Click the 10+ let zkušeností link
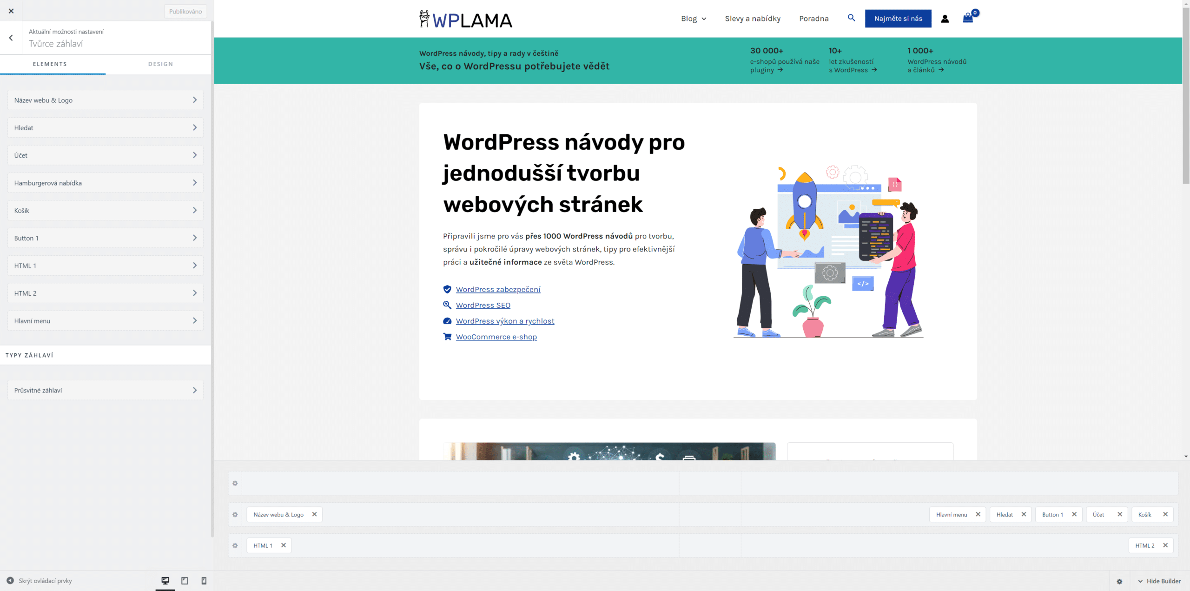The height and width of the screenshot is (591, 1190). [853, 60]
